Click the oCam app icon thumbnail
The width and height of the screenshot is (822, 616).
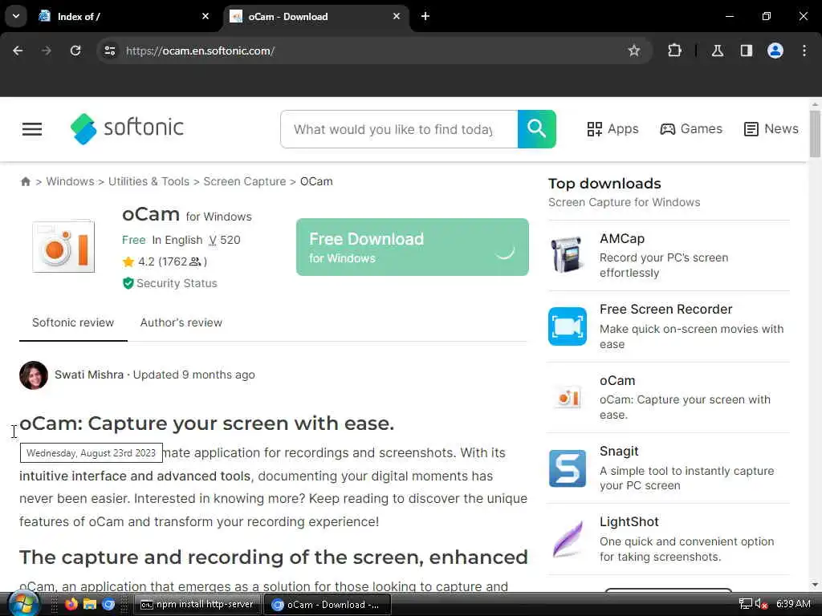click(63, 246)
